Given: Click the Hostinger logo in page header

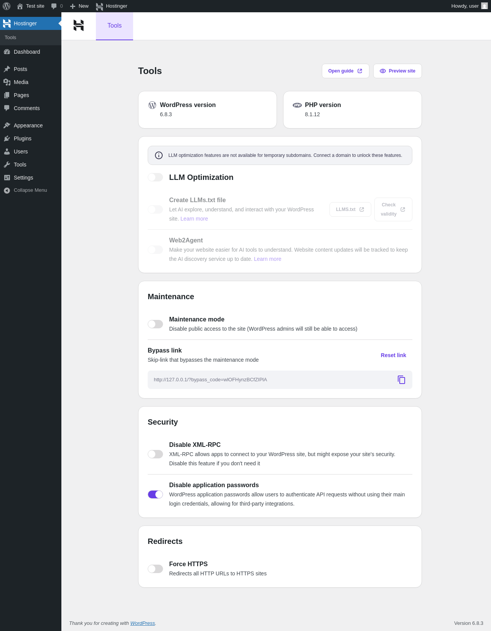Looking at the screenshot, I should (79, 26).
